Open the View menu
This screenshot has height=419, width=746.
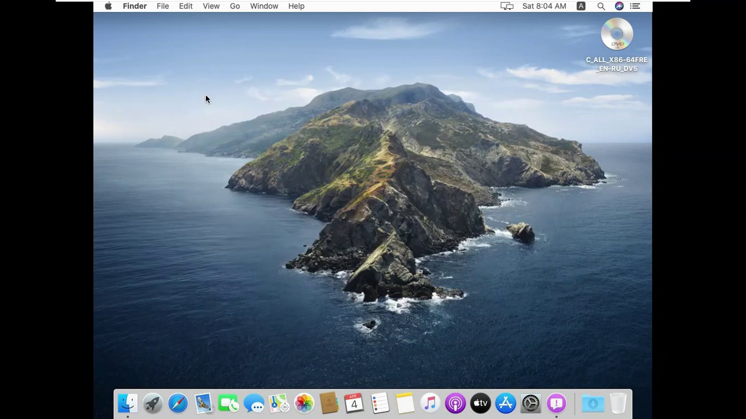(x=211, y=6)
